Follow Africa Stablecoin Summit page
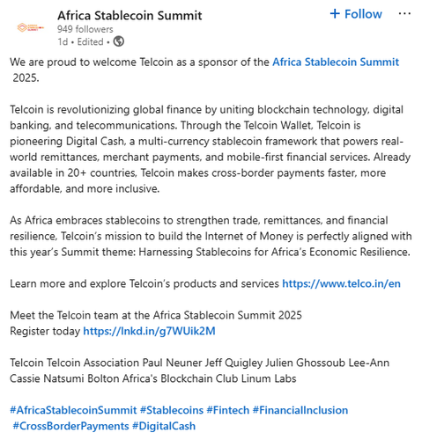This screenshot has height=440, width=422. (356, 14)
